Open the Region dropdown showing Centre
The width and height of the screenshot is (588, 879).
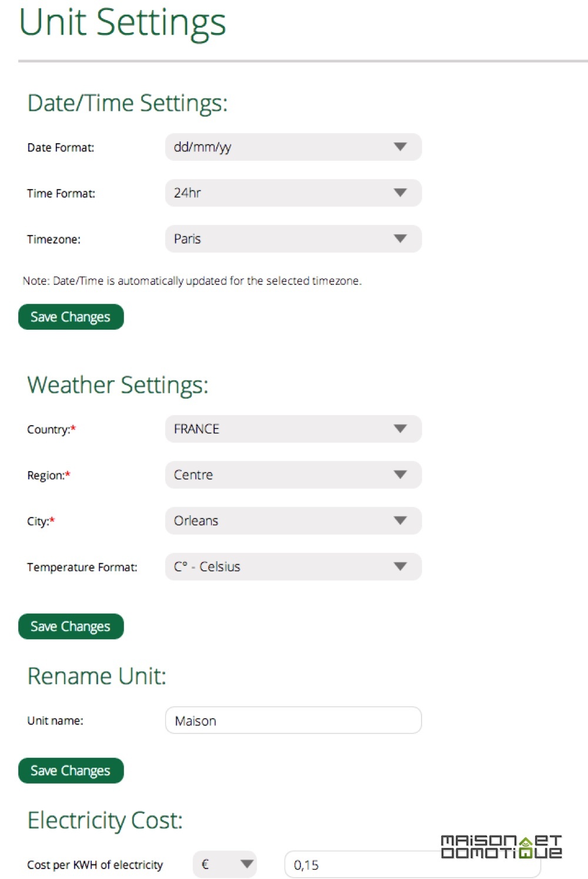[x=293, y=475]
